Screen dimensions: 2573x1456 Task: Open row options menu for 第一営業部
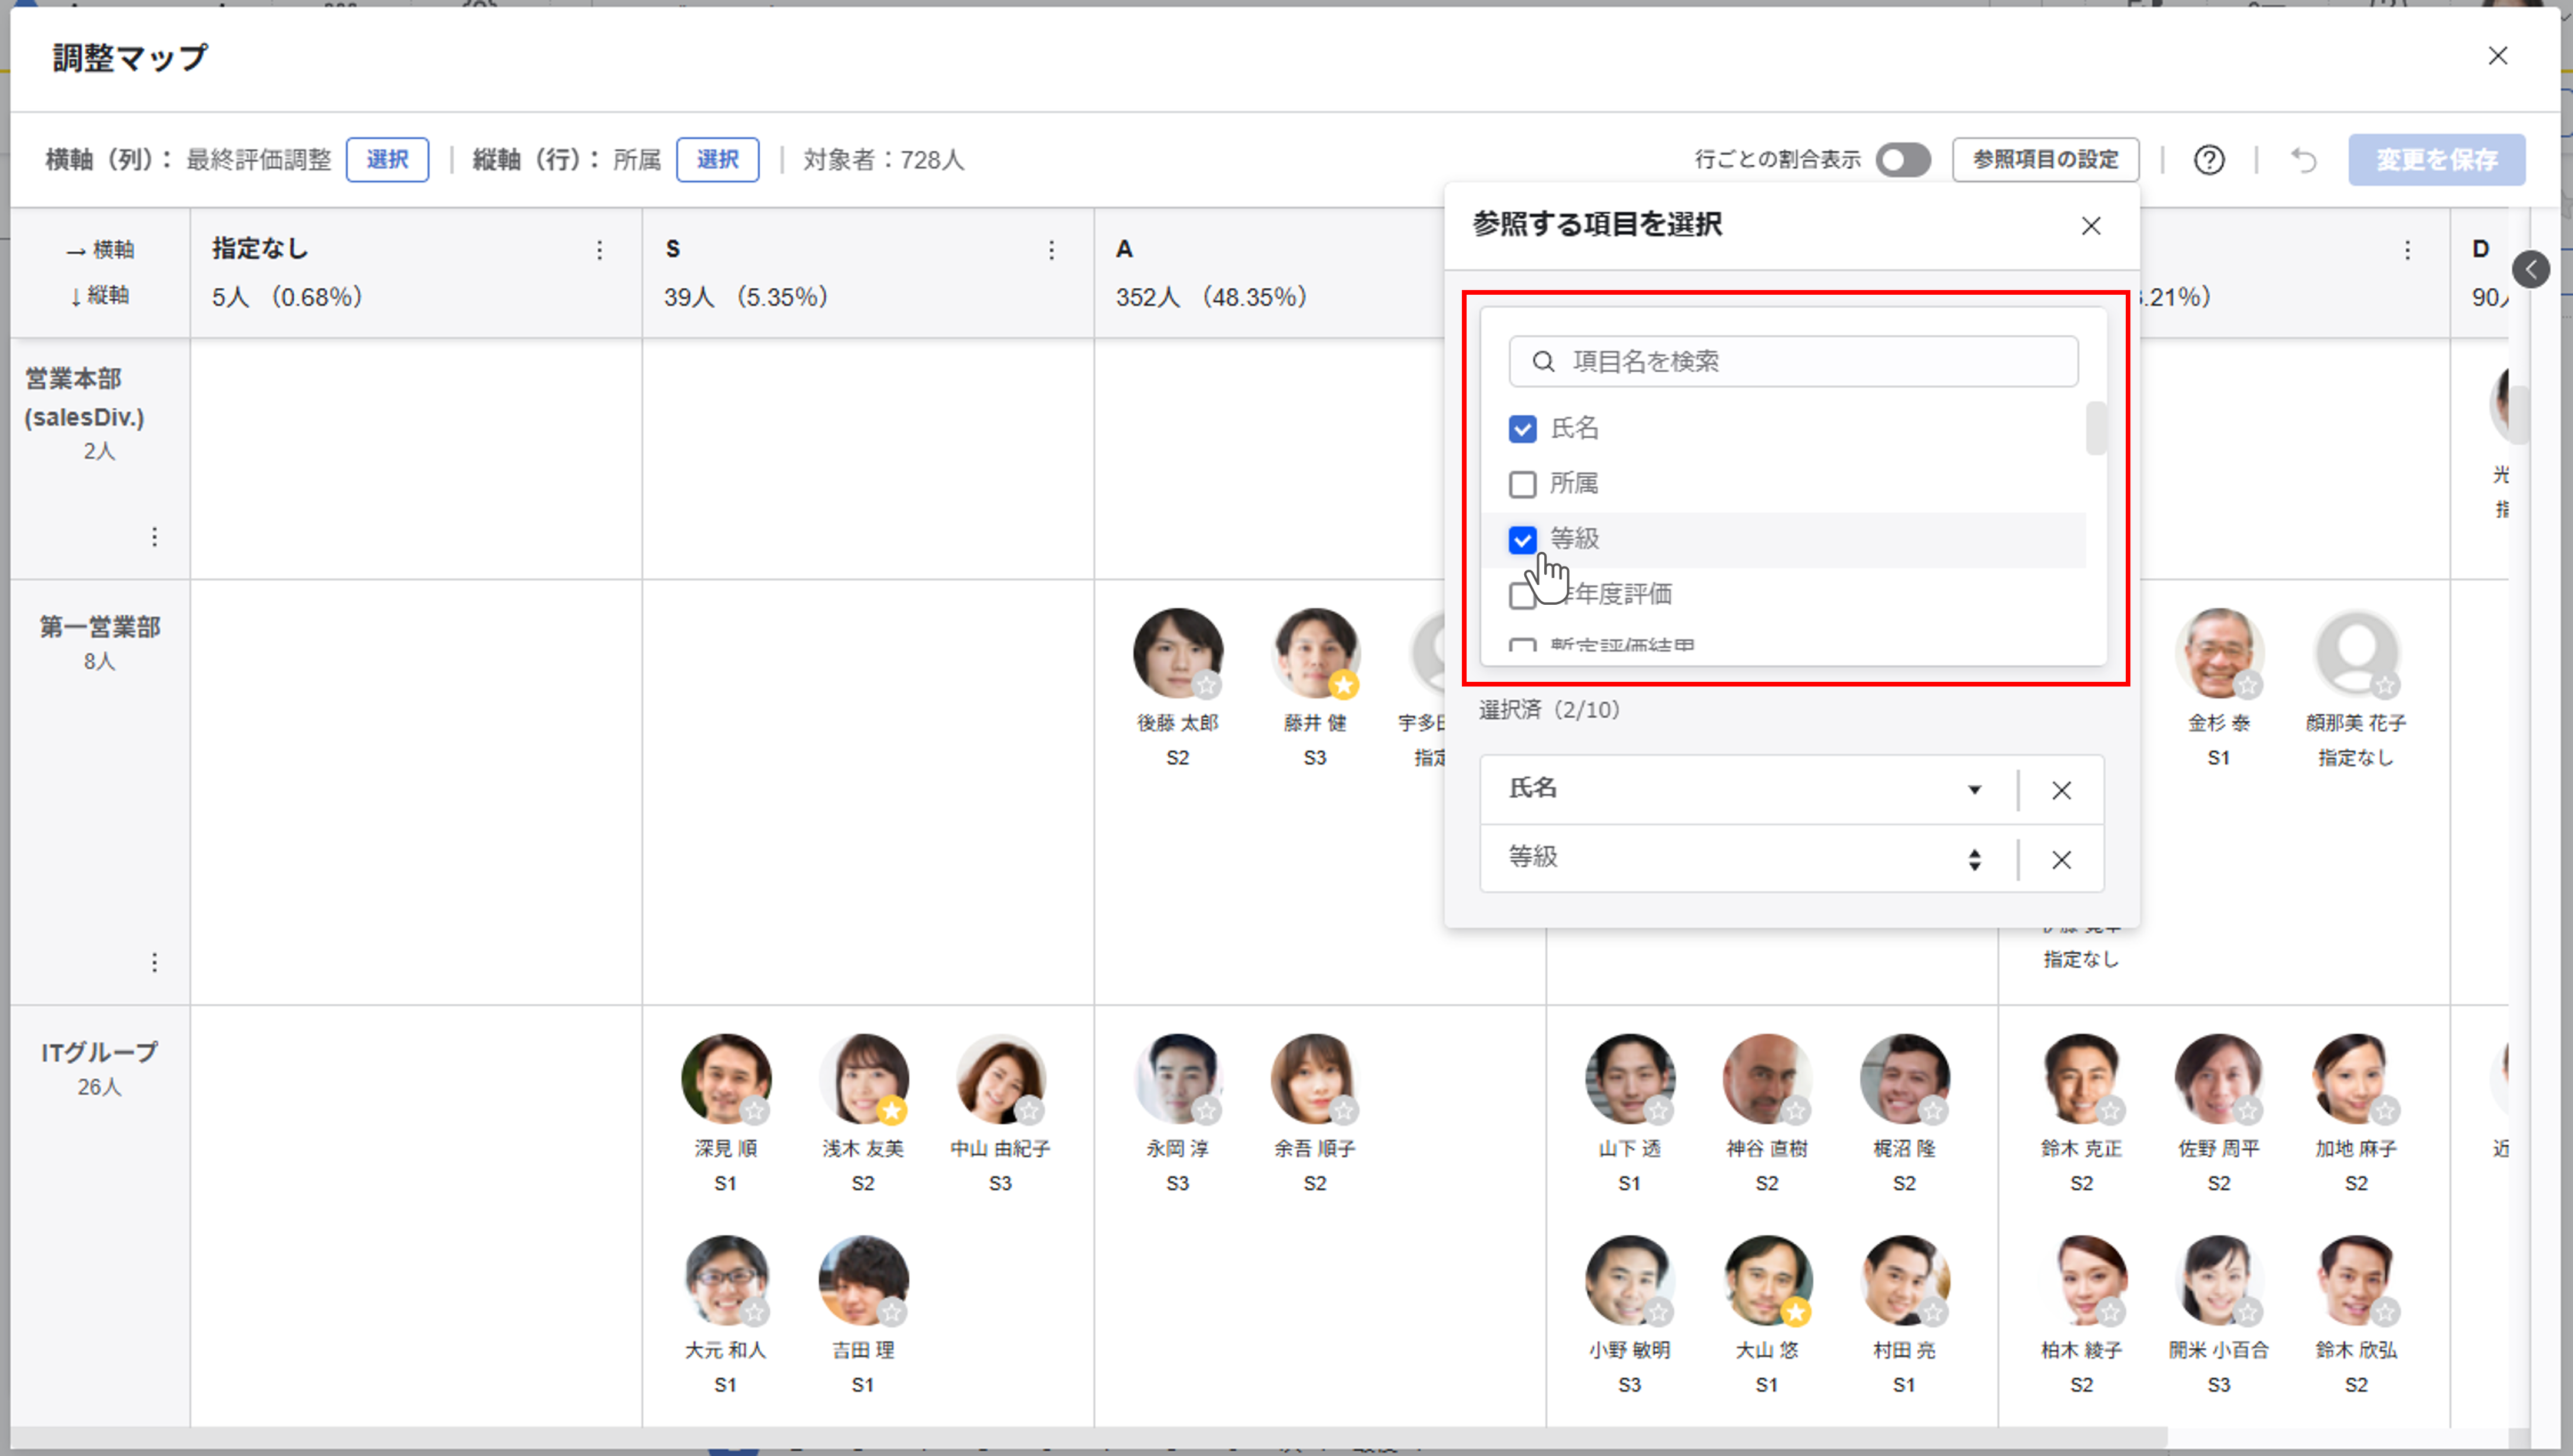point(154,962)
